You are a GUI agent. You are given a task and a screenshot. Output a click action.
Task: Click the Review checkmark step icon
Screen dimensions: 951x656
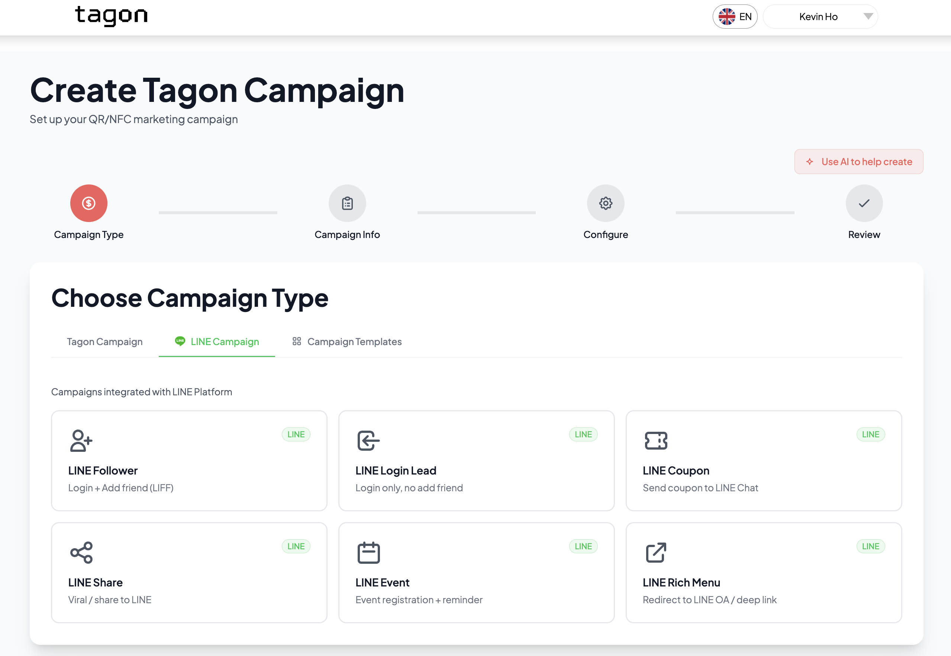(x=864, y=203)
